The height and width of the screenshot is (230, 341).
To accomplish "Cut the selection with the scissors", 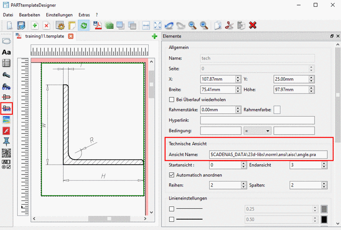I will coord(229,25).
